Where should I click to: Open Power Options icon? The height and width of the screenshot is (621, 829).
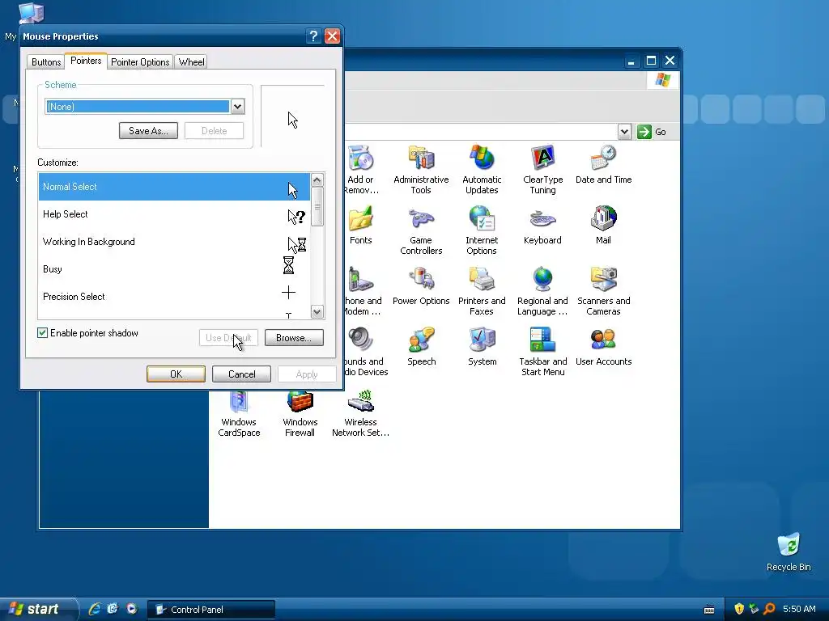[x=421, y=285]
